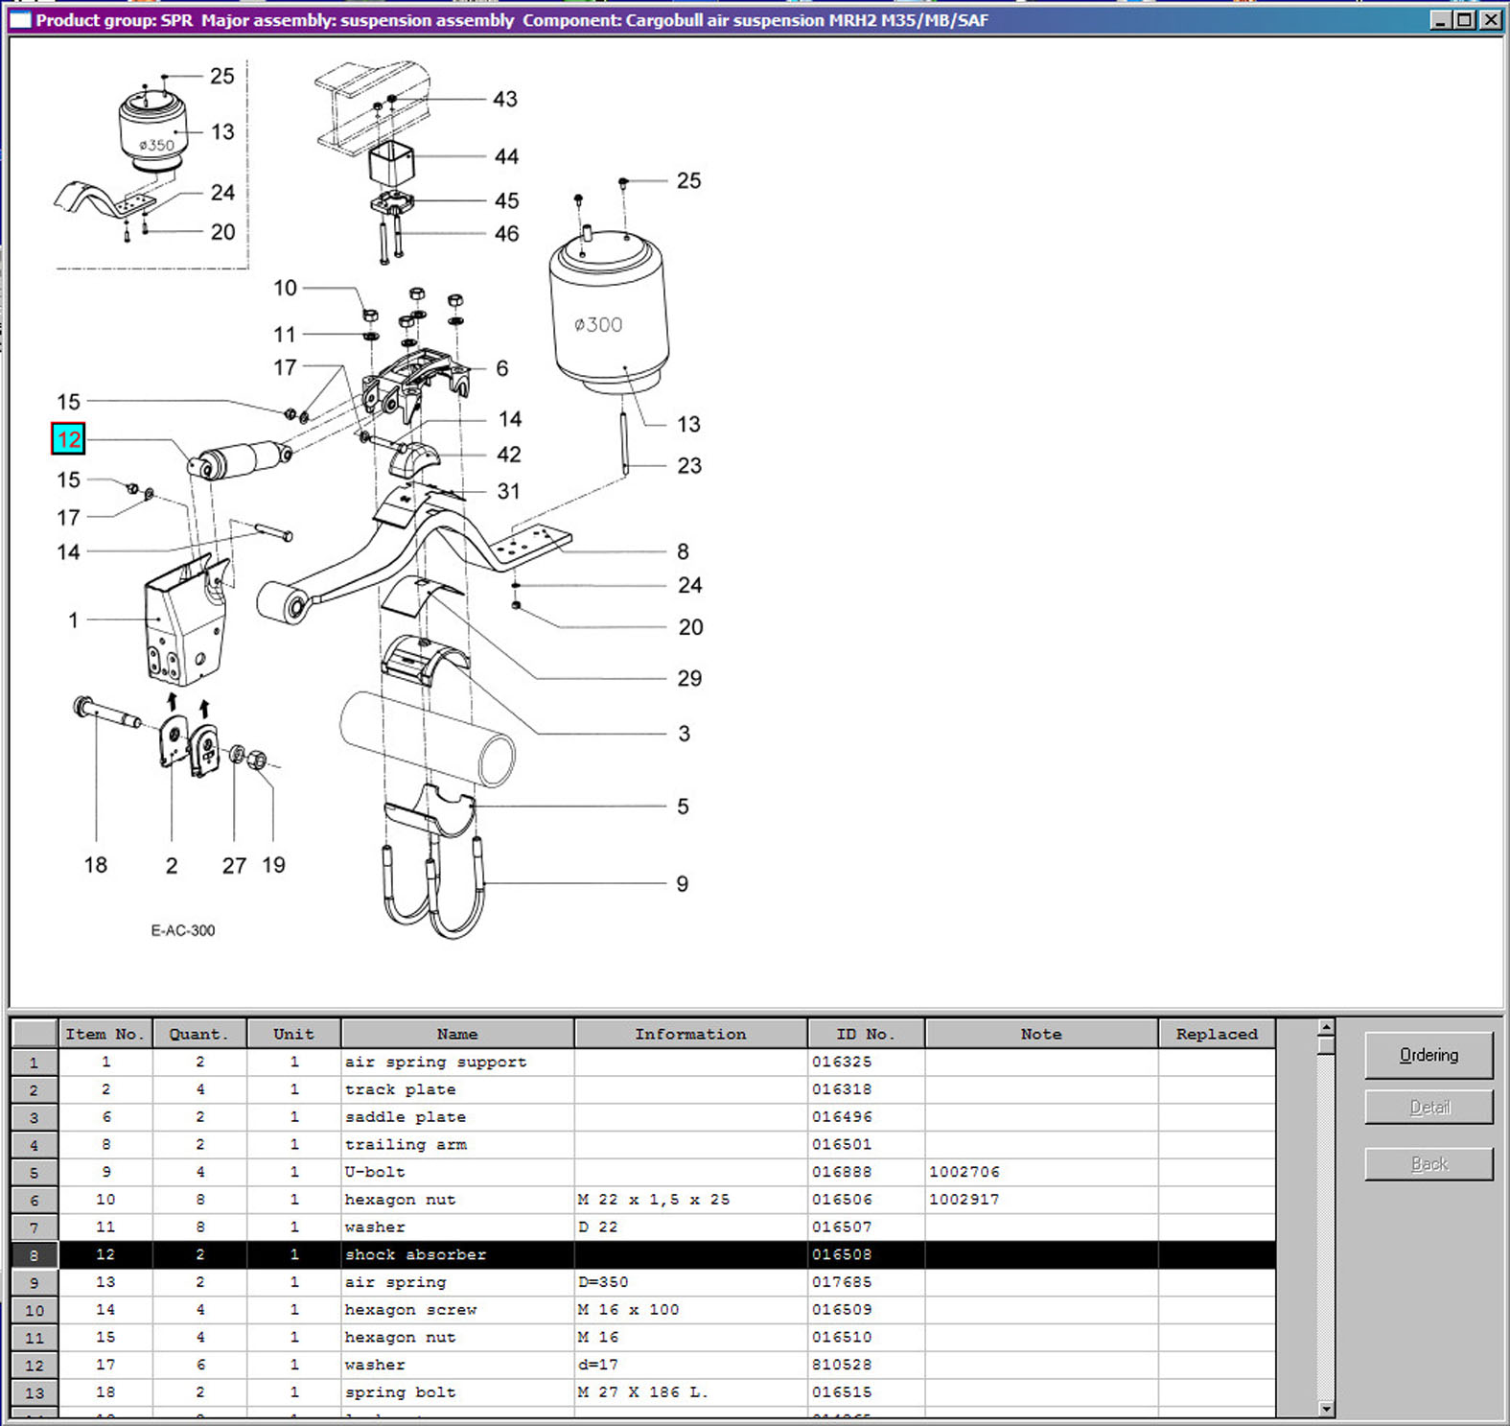This screenshot has height=1426, width=1510.
Task: Sort by the ID No. column header
Action: coord(865,1034)
